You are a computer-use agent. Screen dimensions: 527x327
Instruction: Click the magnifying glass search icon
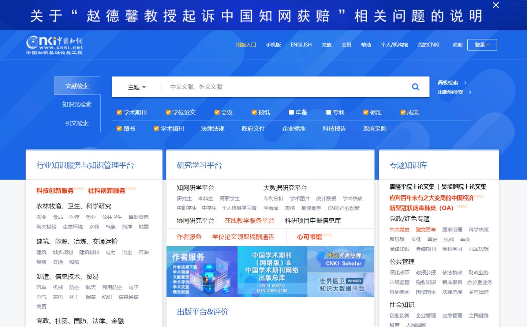coord(415,87)
